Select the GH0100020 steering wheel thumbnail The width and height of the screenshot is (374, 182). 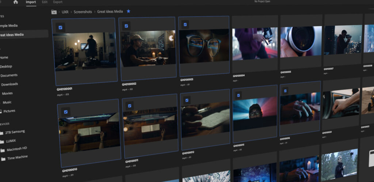[x=341, y=103]
